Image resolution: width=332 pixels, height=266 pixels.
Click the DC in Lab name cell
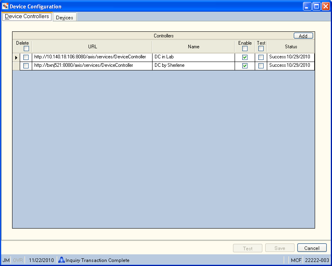point(194,58)
